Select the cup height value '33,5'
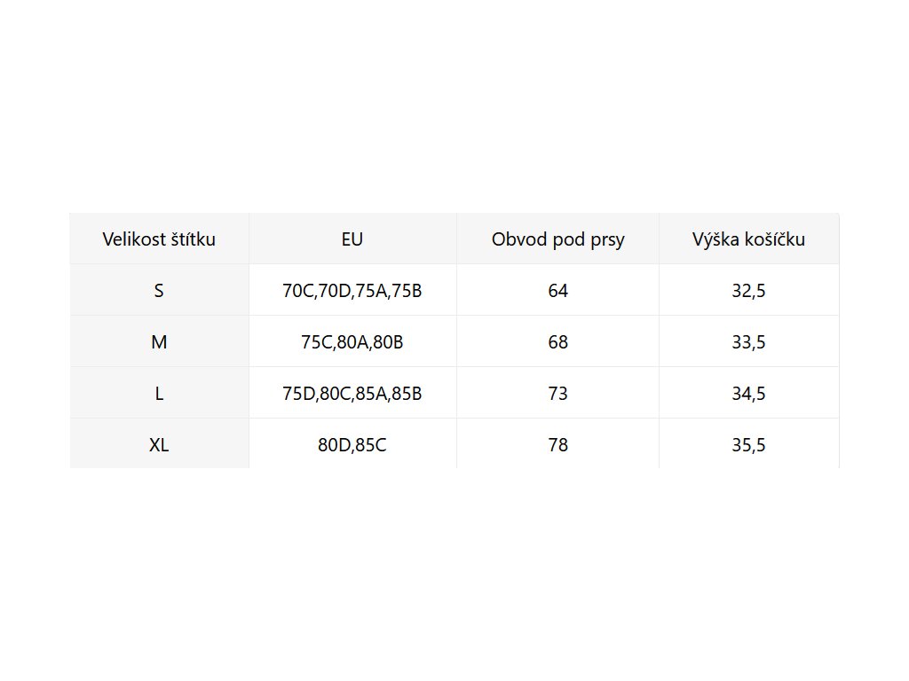The width and height of the screenshot is (909, 681). coord(748,341)
